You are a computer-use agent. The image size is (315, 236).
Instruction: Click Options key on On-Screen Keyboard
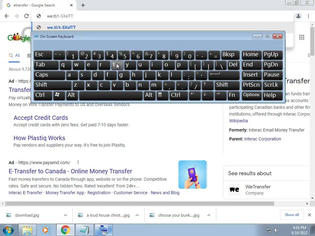pos(251,95)
